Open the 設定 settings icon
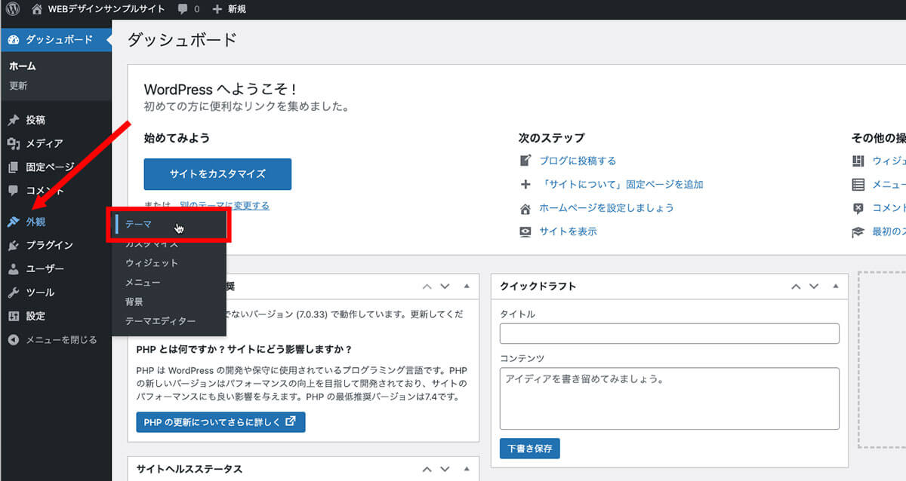The height and width of the screenshot is (481, 906). click(x=13, y=316)
